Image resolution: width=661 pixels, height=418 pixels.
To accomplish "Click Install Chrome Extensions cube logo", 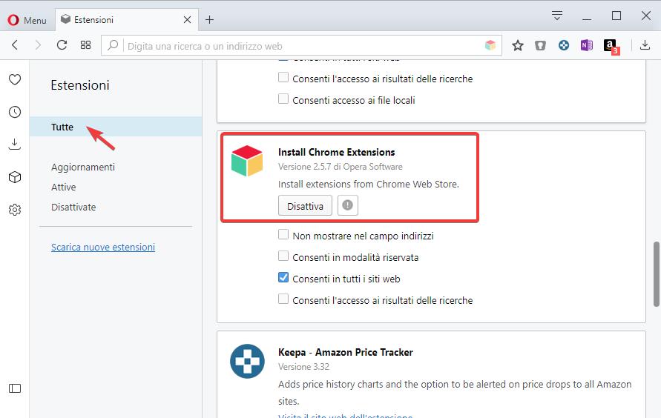I will click(247, 161).
